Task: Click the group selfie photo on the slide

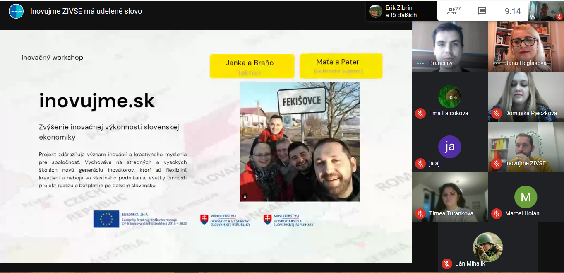Action: coord(300,142)
